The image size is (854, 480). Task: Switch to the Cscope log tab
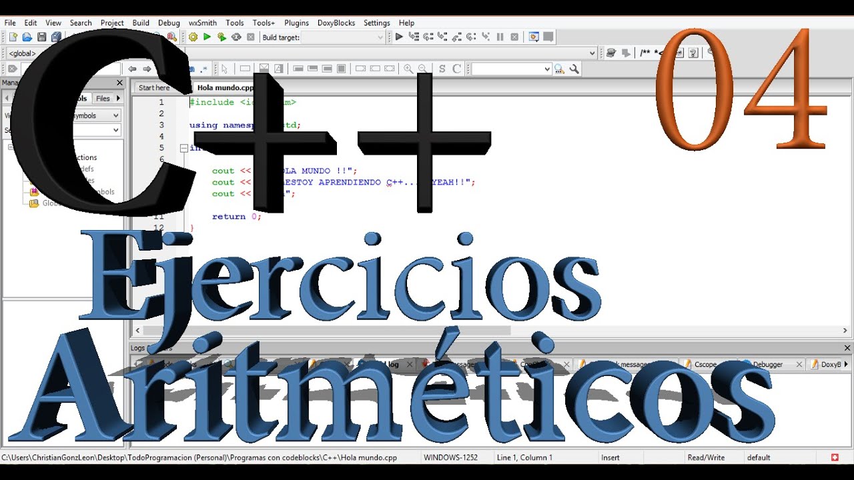705,364
